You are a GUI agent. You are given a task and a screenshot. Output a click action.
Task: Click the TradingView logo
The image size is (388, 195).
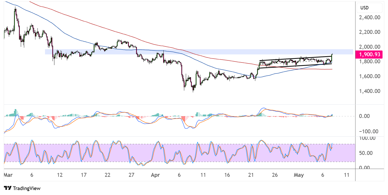click(8, 188)
